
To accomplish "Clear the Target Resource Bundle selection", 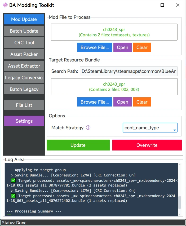I will [x=142, y=102].
